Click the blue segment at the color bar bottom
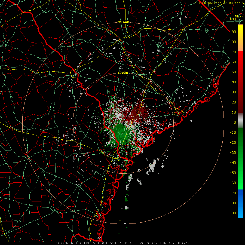Screen dimensions: 245x245 coord(240,204)
